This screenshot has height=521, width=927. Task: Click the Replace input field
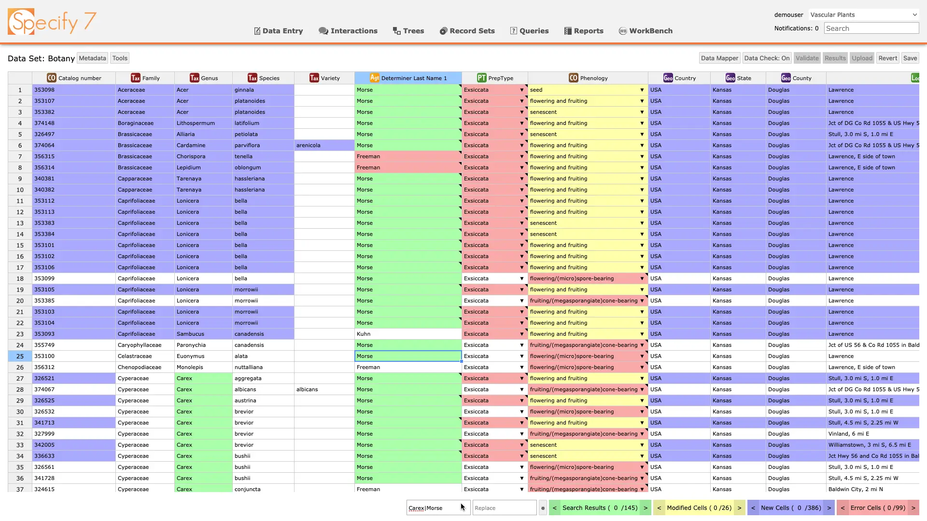click(504, 508)
